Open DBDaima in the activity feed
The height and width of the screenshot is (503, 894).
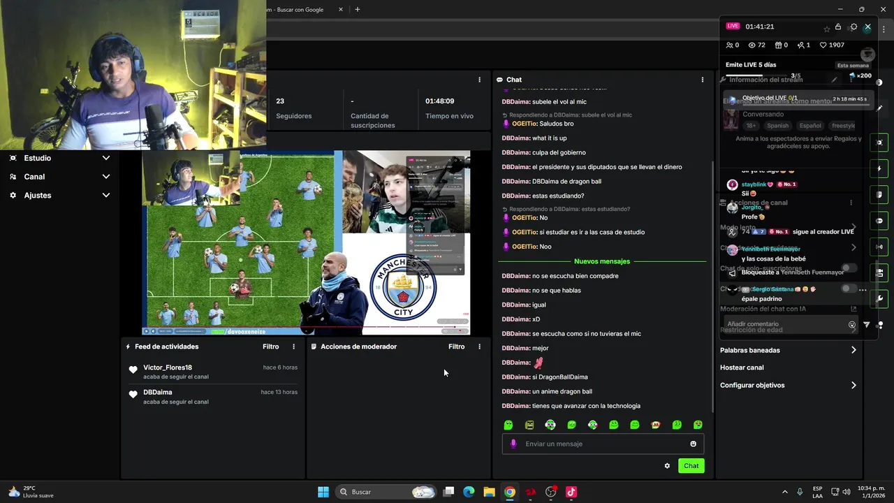point(157,392)
